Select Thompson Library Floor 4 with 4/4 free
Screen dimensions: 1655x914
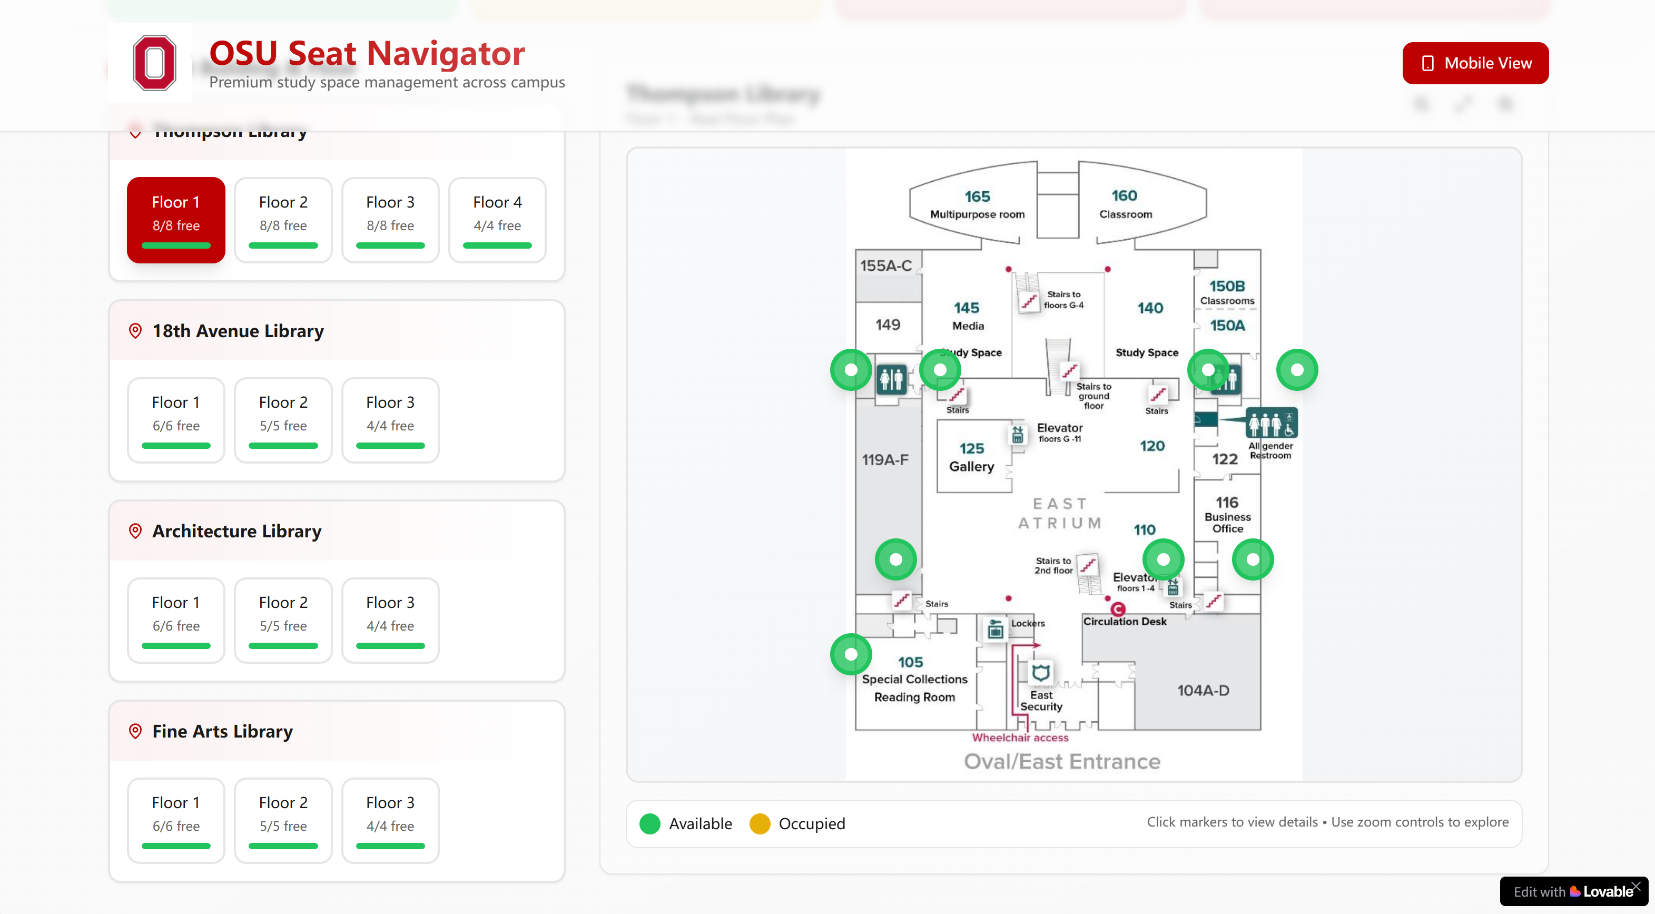click(497, 220)
